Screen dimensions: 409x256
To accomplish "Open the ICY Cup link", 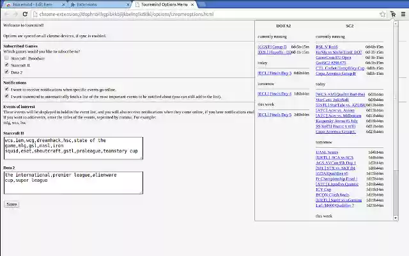I will (323, 189).
